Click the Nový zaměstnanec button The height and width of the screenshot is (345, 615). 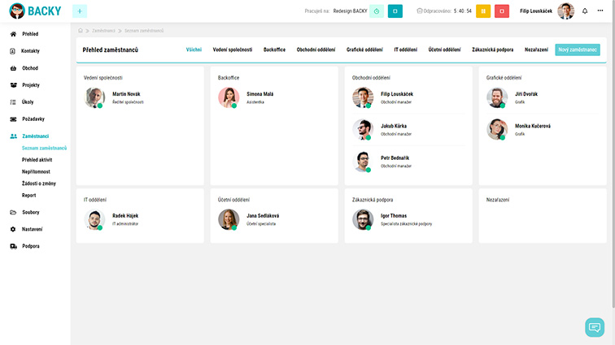coord(577,50)
